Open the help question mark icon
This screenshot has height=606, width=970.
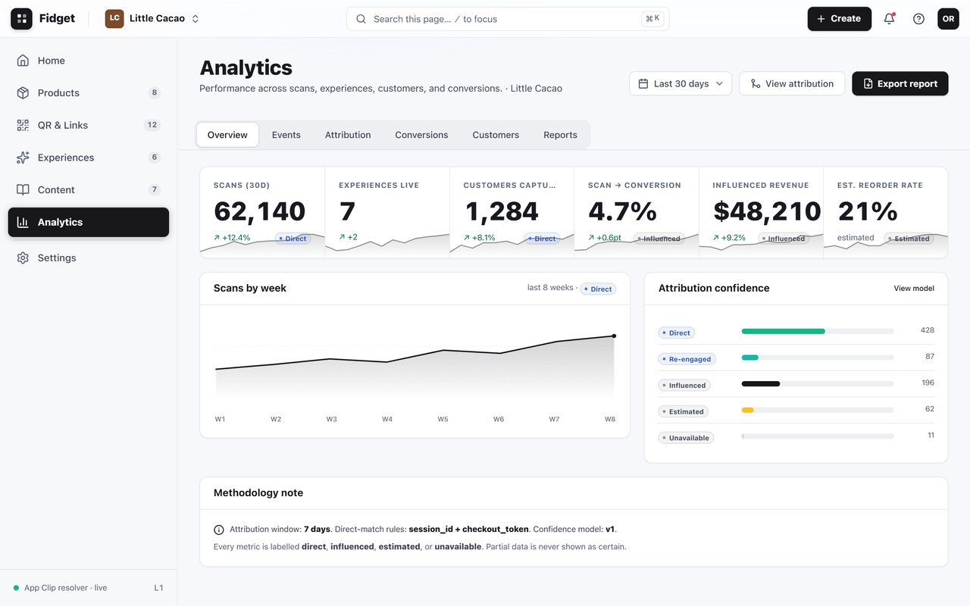point(918,19)
